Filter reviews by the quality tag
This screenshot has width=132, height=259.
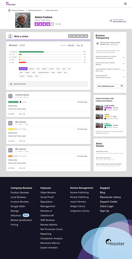(x=44, y=69)
